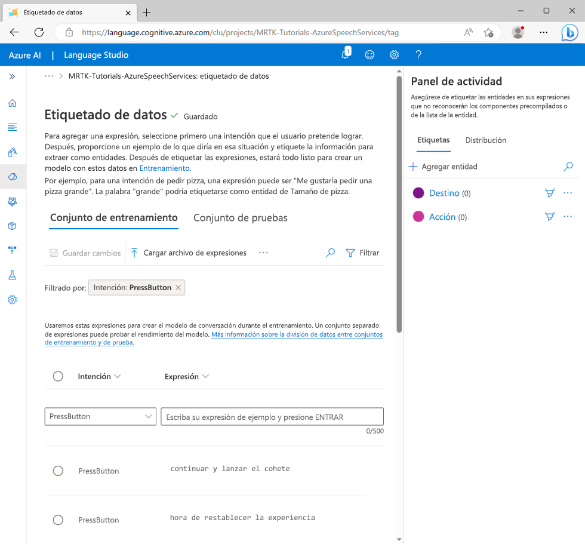Filter expressions by Destino entity
The width and height of the screenshot is (585, 544).
[x=550, y=193]
